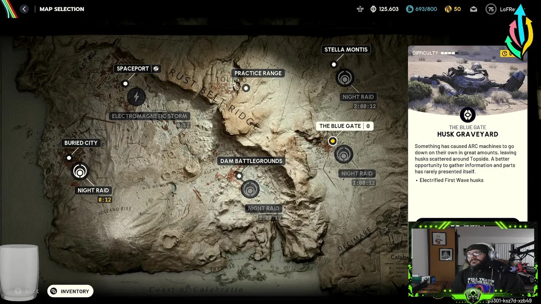541x304 pixels.
Task: Click the yellow 0:12 timer under Buried City
Action: pos(105,200)
